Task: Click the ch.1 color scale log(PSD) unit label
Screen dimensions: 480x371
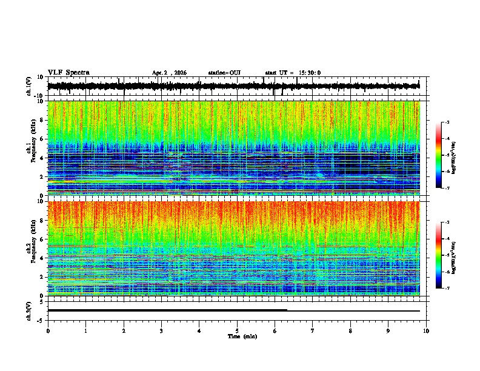Action: [454, 158]
